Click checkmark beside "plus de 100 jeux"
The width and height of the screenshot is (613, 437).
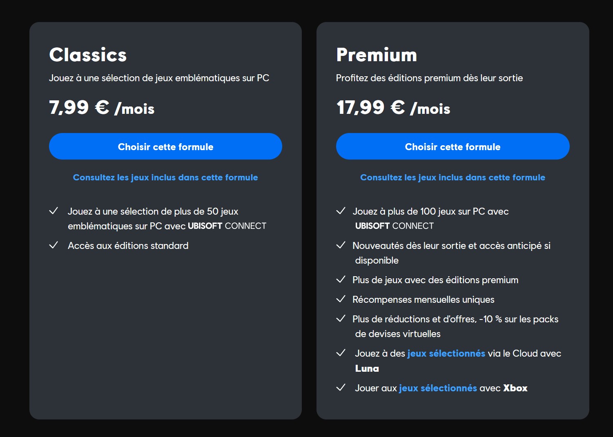341,211
